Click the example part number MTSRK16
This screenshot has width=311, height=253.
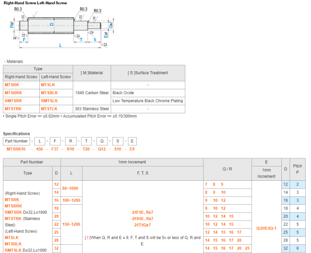(16, 149)
